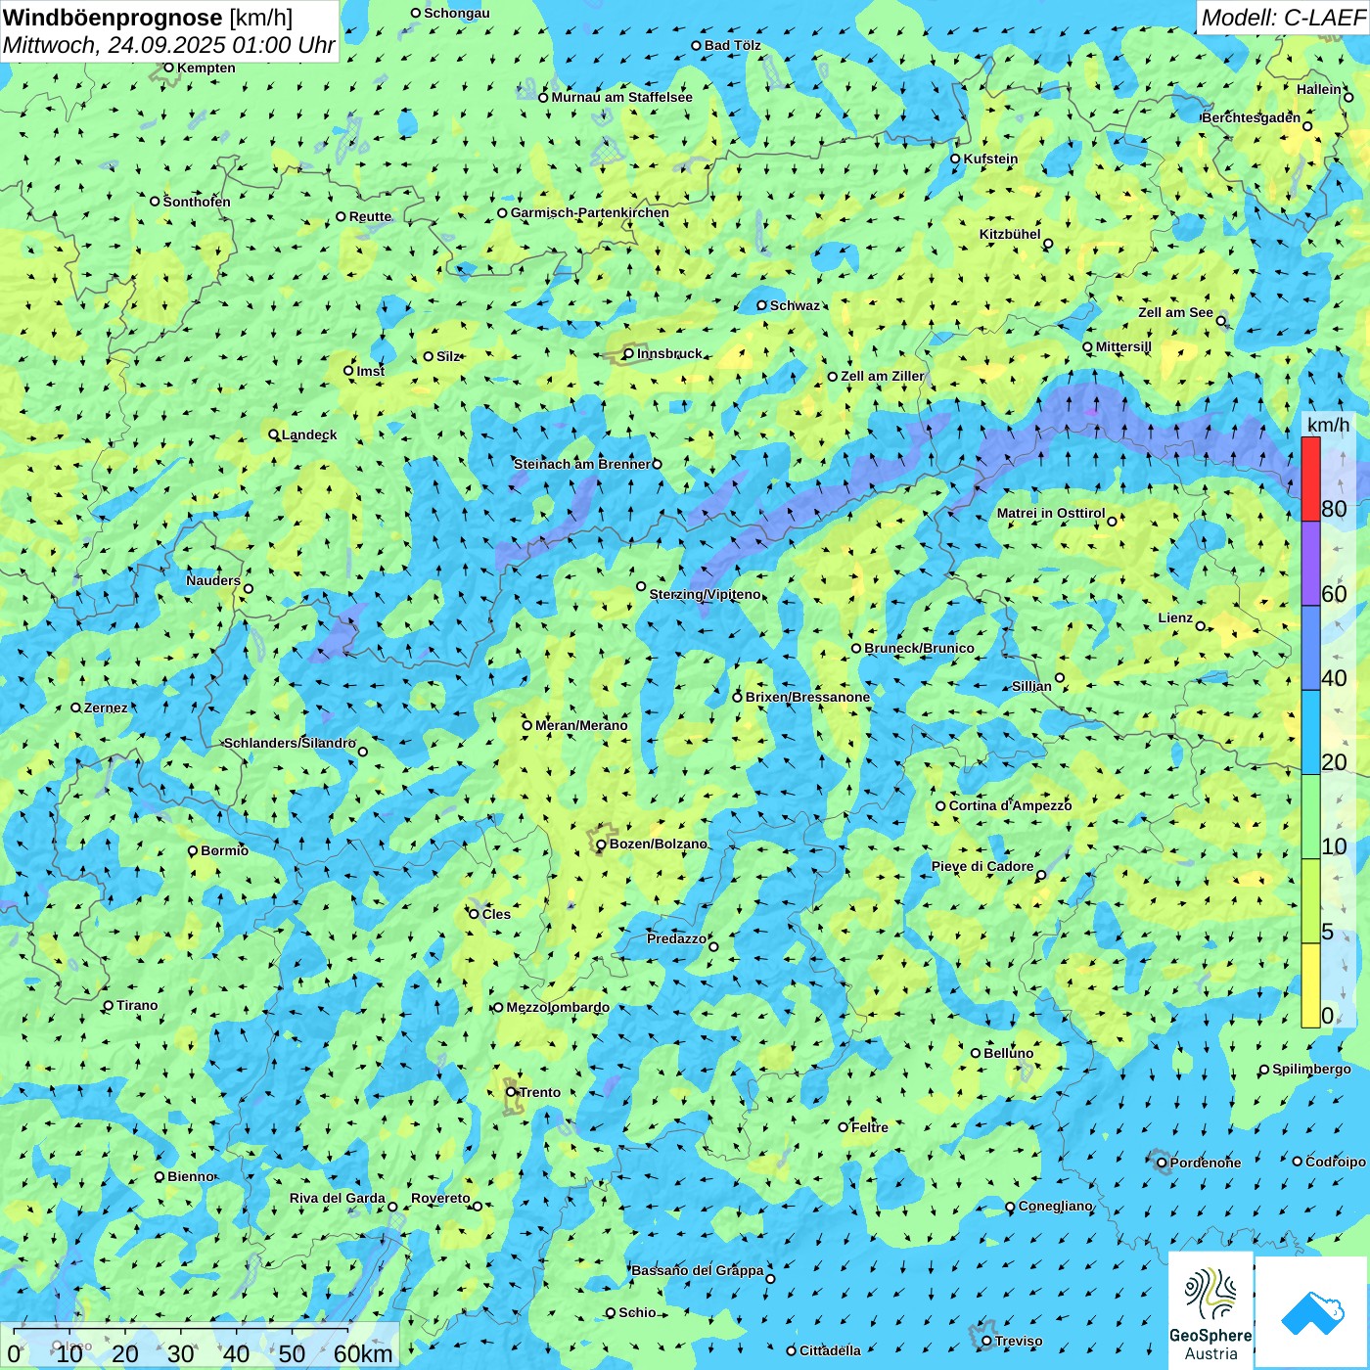Click the Riva del Garda city marker
This screenshot has height=1370, width=1370.
[x=392, y=1207]
